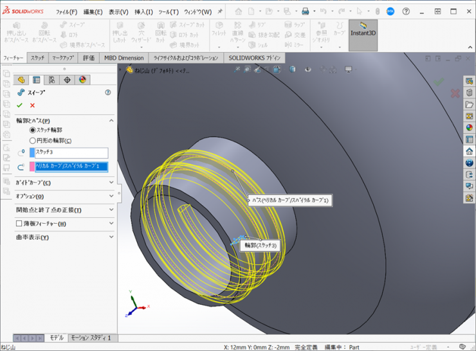Screen dimensions: 476x351
Task: Select the スケッチ輪郭 radio button
Action: coord(33,130)
